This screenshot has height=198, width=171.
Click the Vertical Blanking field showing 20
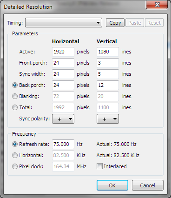pos(108,96)
